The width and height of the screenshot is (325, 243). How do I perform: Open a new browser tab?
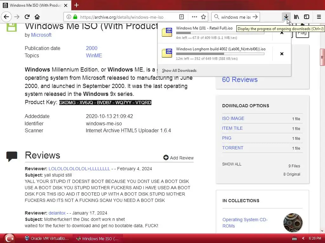pyautogui.click(x=76, y=5)
